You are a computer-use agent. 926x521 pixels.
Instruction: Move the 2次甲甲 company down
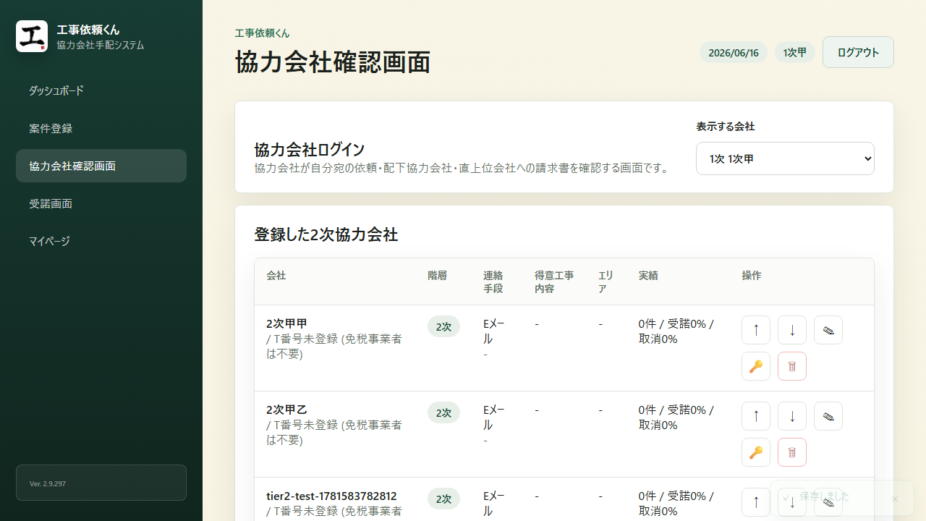pyautogui.click(x=792, y=330)
